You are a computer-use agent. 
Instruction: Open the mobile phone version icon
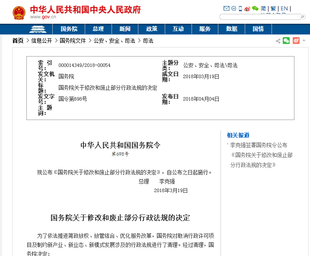click(240, 8)
